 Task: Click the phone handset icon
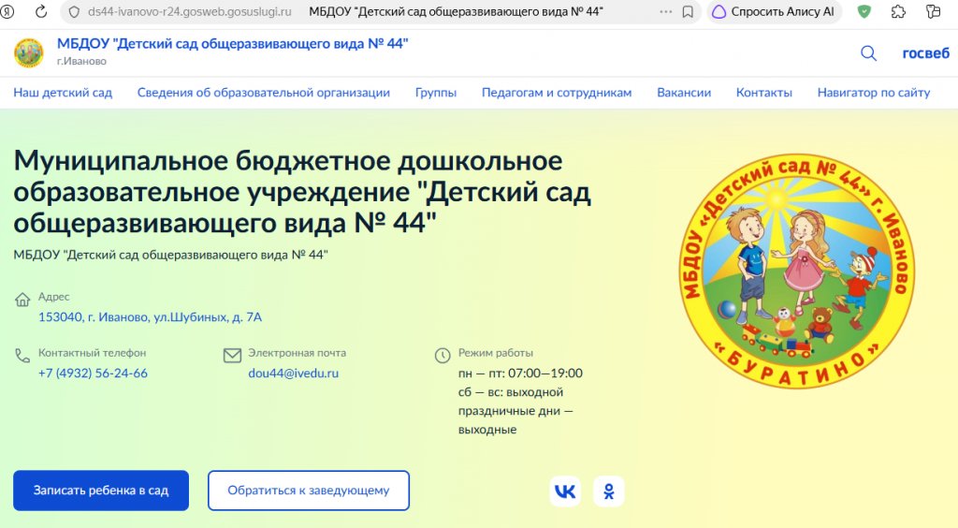[x=22, y=356]
